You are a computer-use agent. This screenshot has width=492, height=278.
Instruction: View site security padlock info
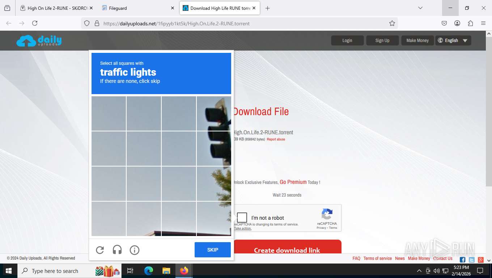pos(97,23)
